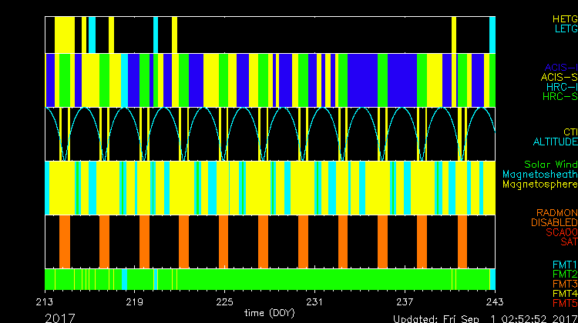The height and width of the screenshot is (323, 578).
Task: Select the HRC-I legend entry
Action: (561, 87)
